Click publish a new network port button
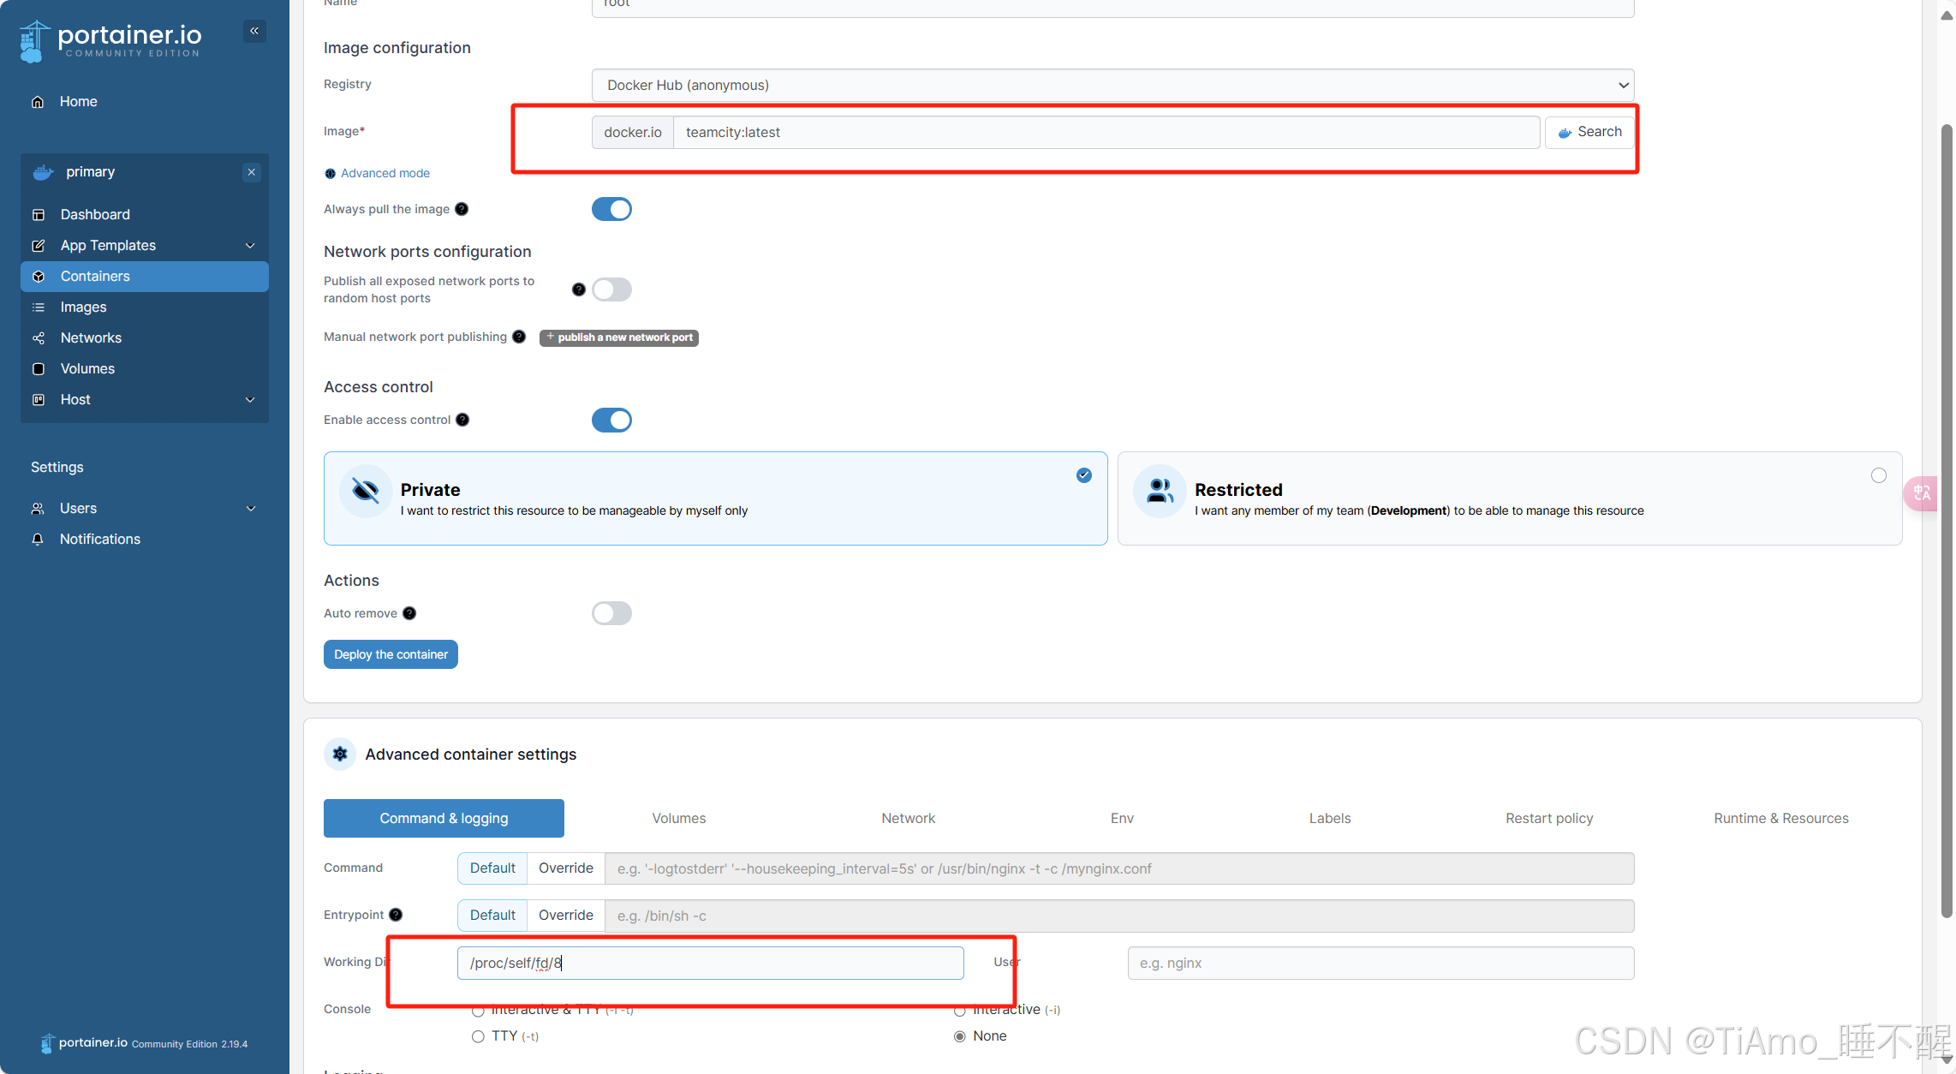The height and width of the screenshot is (1074, 1956). (619, 337)
